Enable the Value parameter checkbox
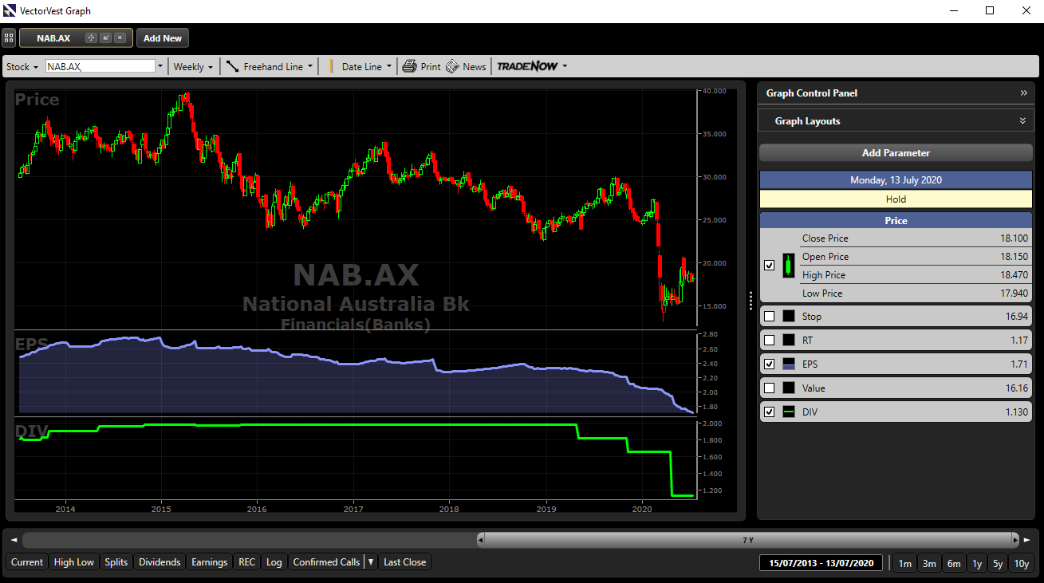The image size is (1044, 583). (769, 388)
